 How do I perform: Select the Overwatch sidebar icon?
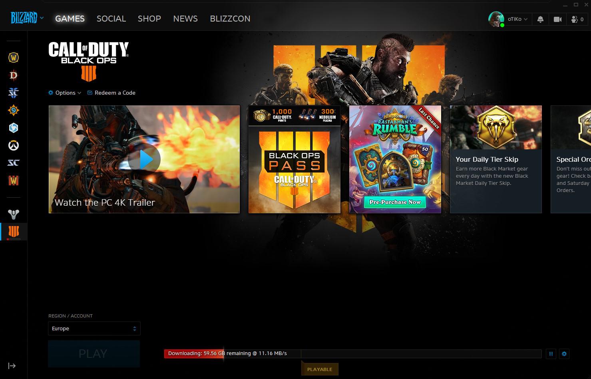pyautogui.click(x=14, y=145)
